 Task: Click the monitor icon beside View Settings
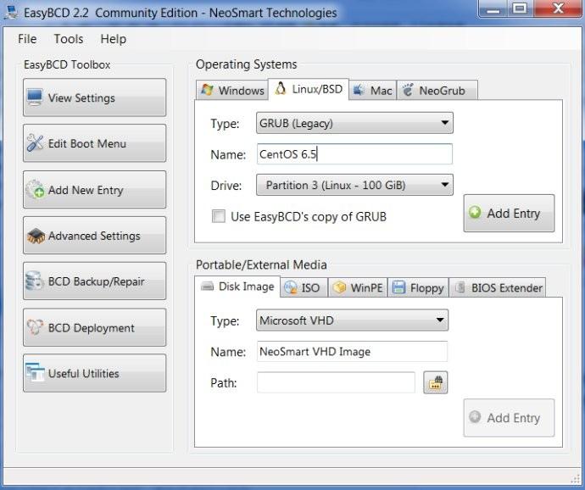(x=35, y=97)
